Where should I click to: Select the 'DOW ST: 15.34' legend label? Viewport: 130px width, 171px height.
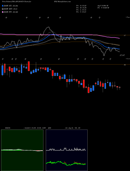coord(11,6)
